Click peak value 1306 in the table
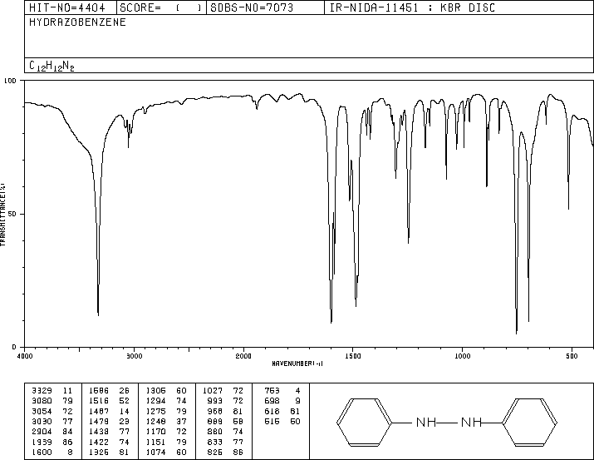The height and width of the screenshot is (460, 594). [155, 391]
